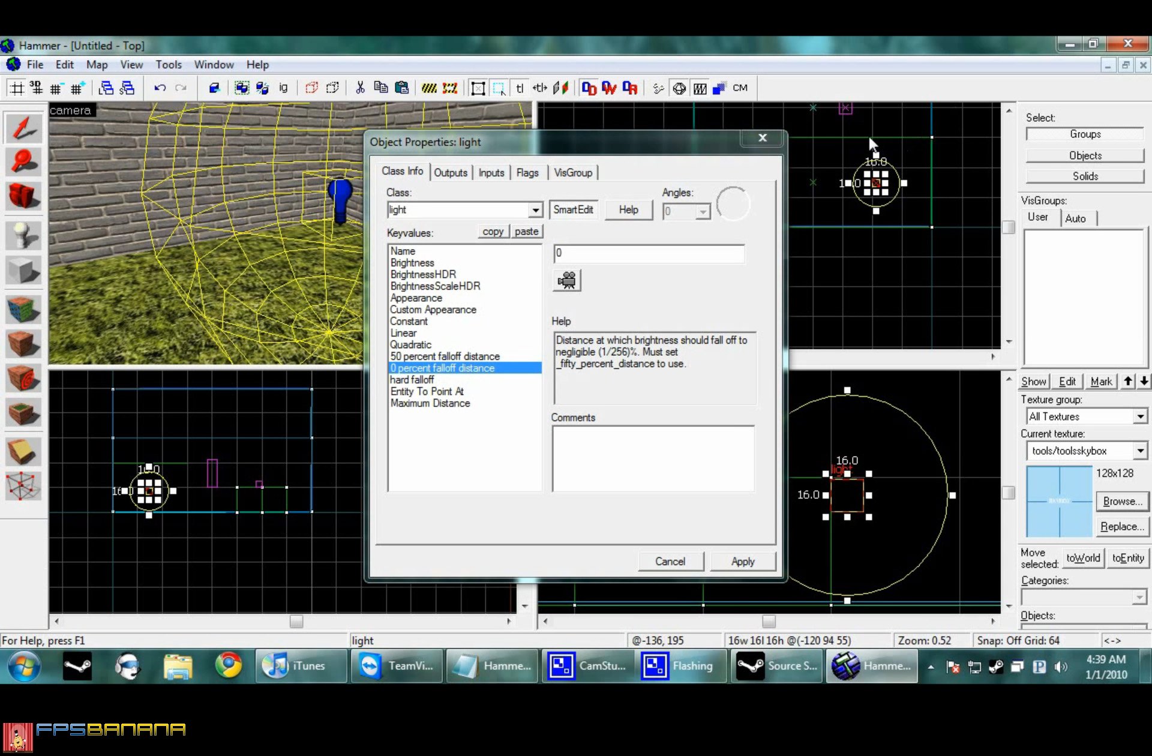Click Save Window State icon
1152x756 pixels.
(127, 88)
